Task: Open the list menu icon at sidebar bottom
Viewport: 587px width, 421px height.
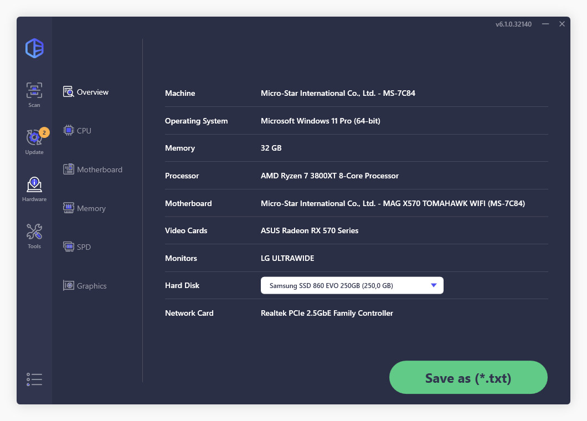Action: (34, 379)
